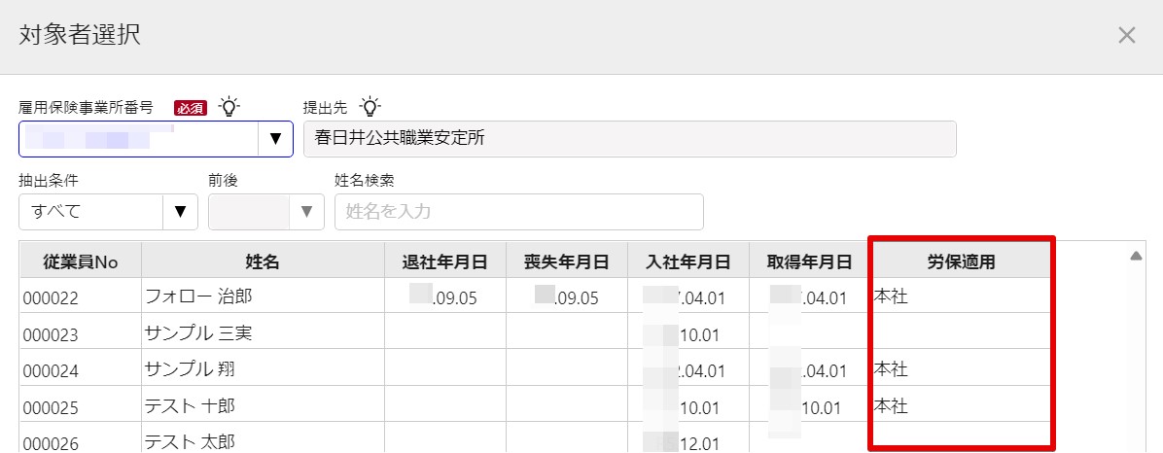Click the scroll up arrow of the table

[x=1136, y=257]
